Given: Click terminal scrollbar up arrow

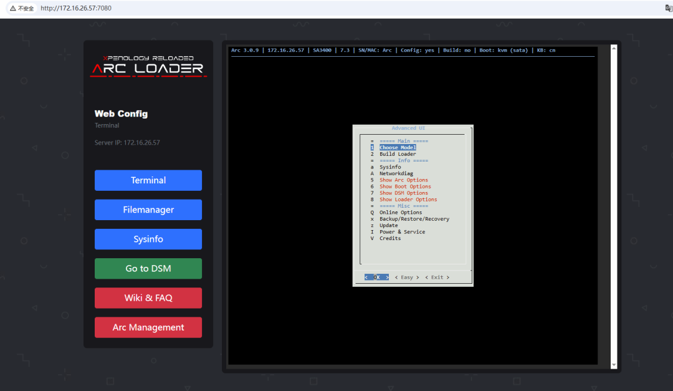Looking at the screenshot, I should [x=614, y=49].
